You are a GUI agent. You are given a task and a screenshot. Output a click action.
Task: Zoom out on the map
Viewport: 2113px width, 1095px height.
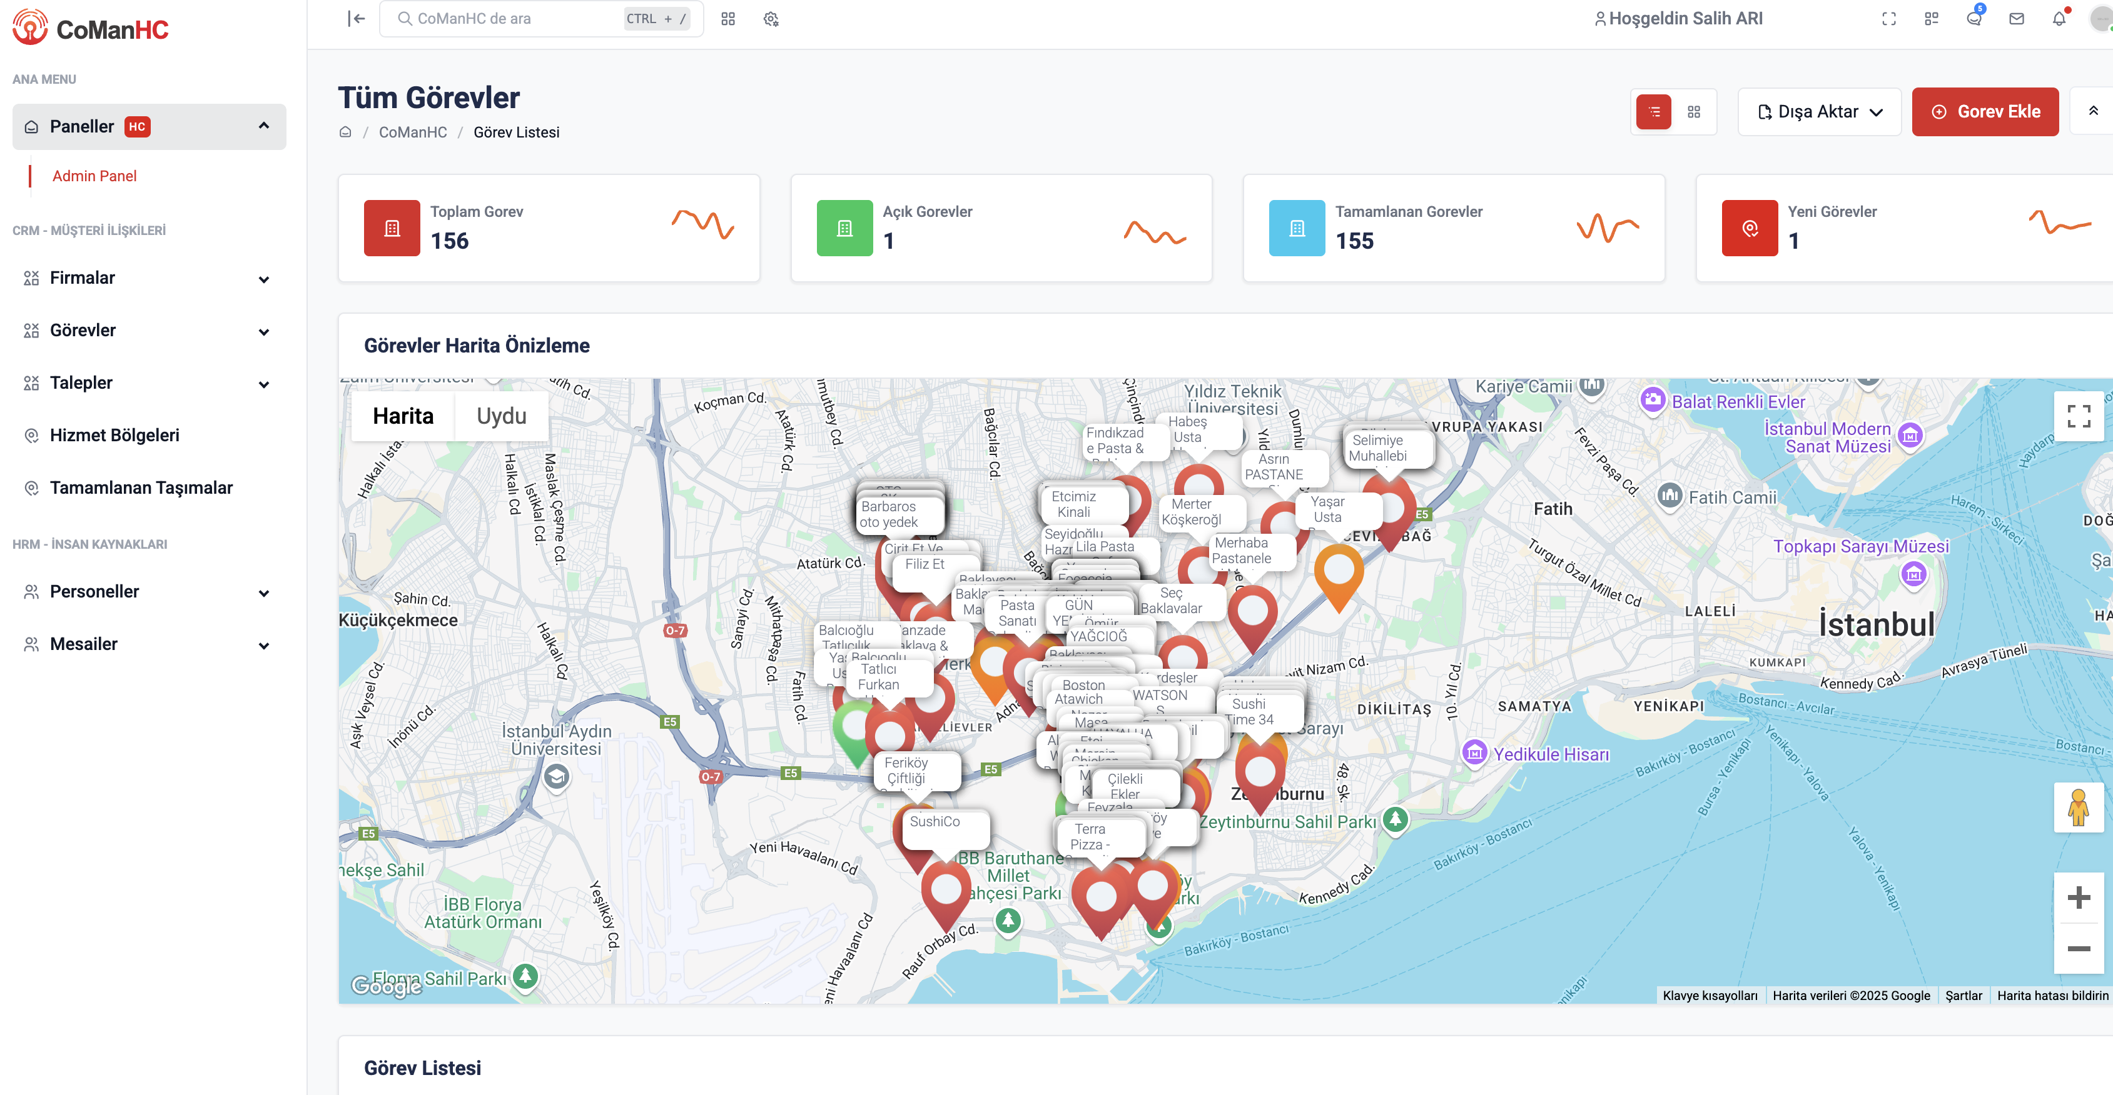2079,948
